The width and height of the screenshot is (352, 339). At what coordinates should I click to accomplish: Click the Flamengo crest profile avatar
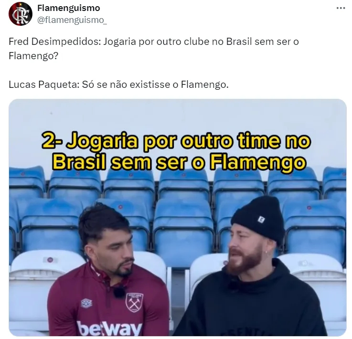(x=21, y=14)
